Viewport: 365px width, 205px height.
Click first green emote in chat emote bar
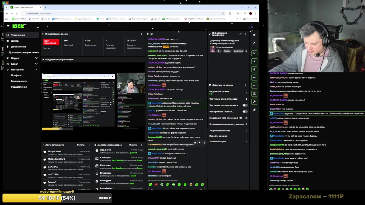[x=150, y=184]
